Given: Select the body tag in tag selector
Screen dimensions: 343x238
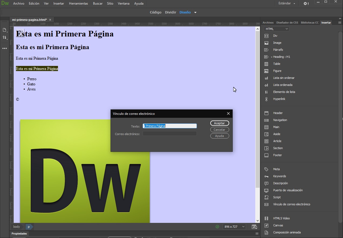Looking at the screenshot, I should [x=16, y=227].
